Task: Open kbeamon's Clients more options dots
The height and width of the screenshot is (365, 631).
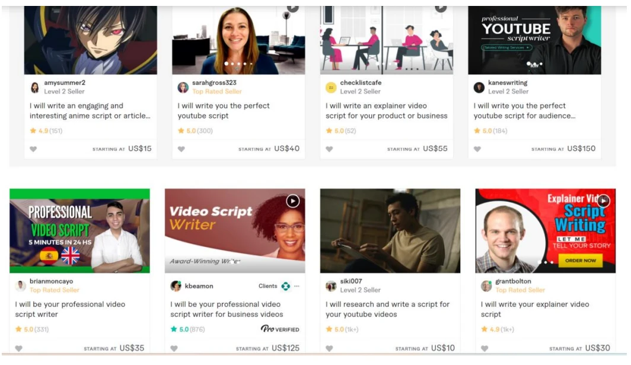Action: click(x=297, y=286)
